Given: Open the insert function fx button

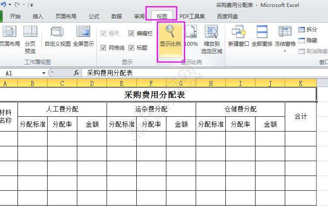Looking at the screenshot, I should pos(76,73).
